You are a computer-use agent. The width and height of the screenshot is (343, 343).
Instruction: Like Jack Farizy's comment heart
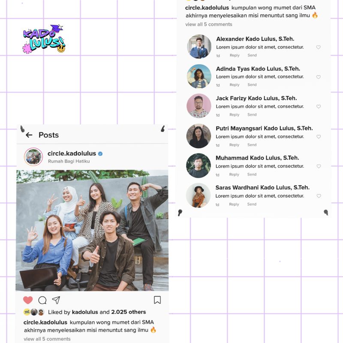(319, 106)
